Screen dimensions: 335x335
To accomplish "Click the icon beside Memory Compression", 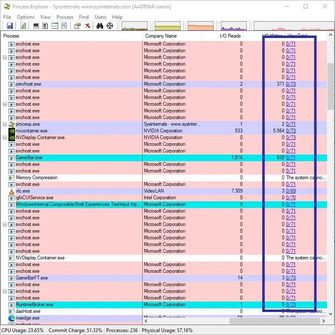I will [11, 178].
